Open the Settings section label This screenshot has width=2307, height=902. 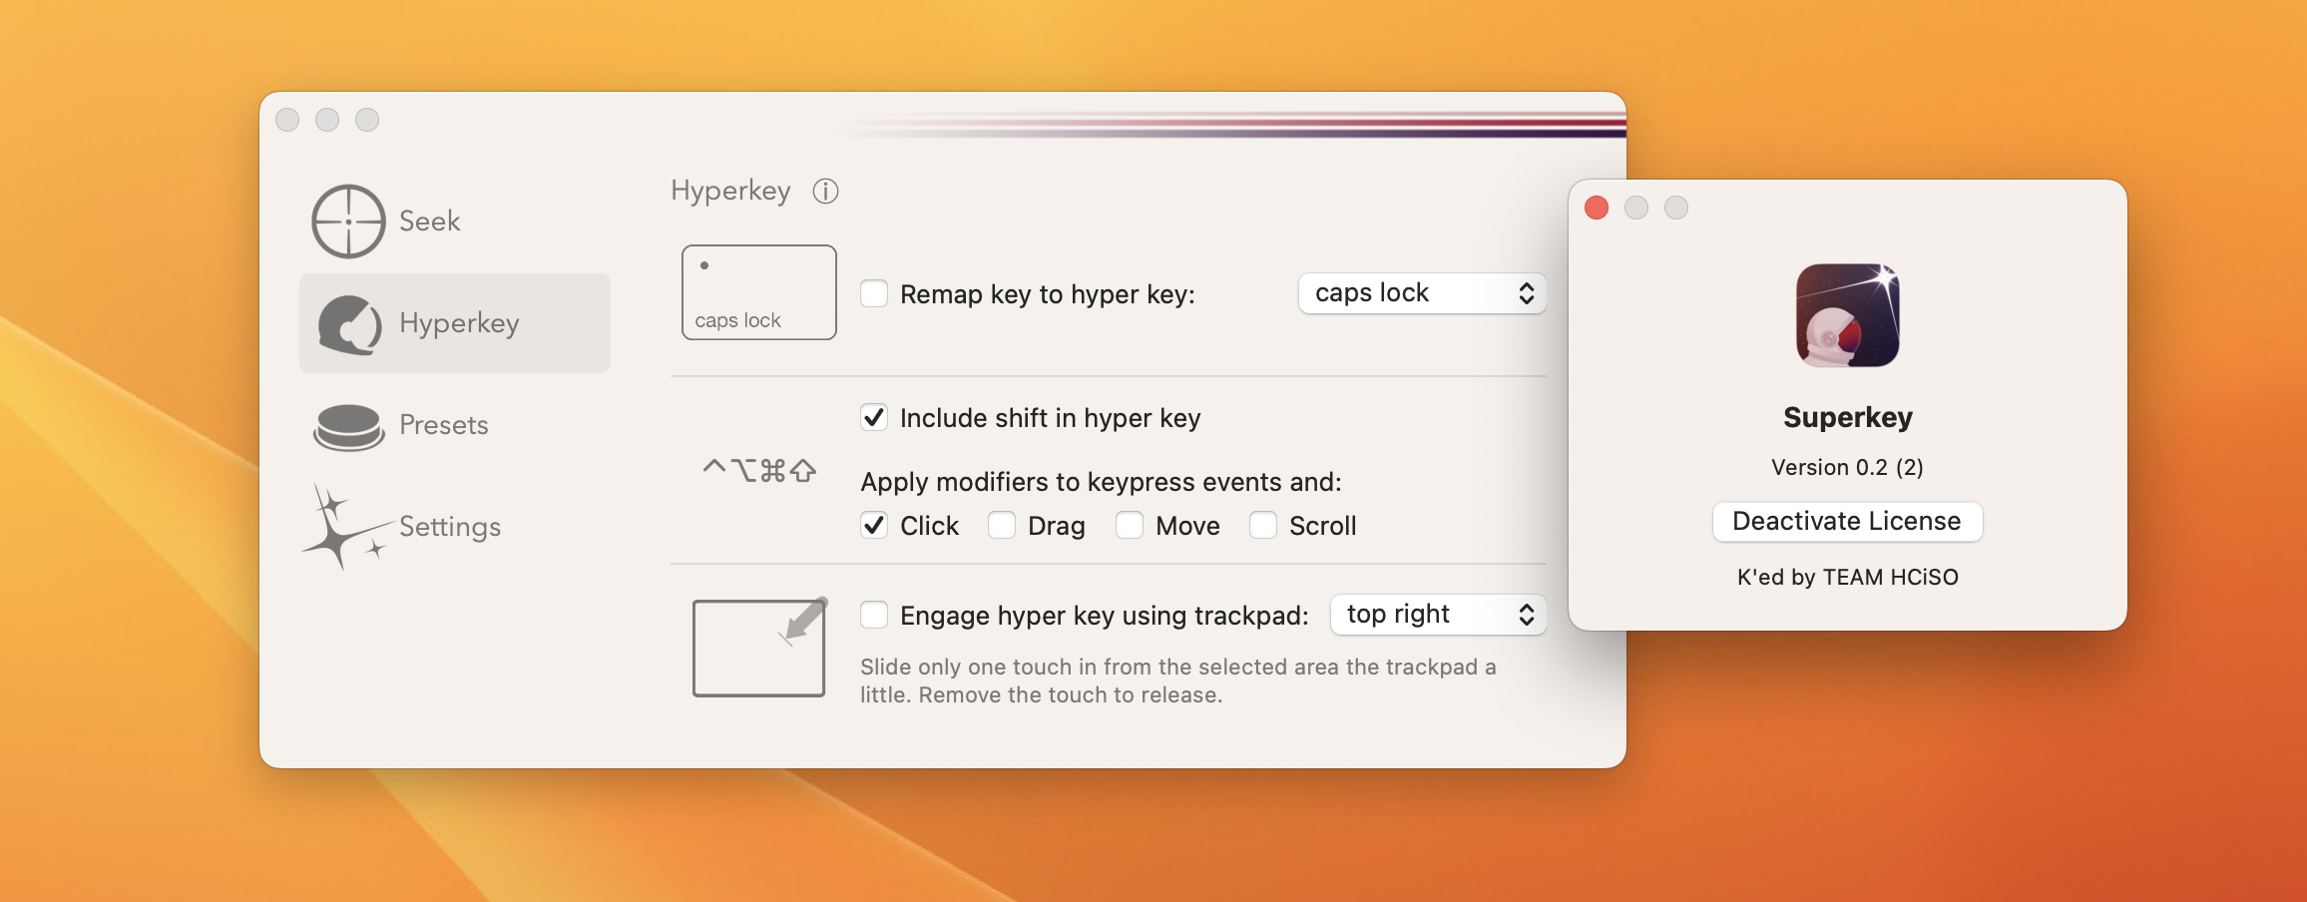(x=450, y=527)
